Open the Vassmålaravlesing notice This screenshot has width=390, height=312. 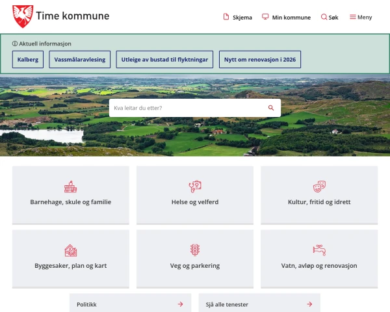(x=80, y=60)
